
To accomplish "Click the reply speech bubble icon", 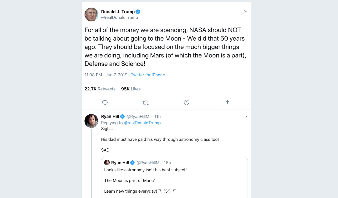I will point(105,103).
